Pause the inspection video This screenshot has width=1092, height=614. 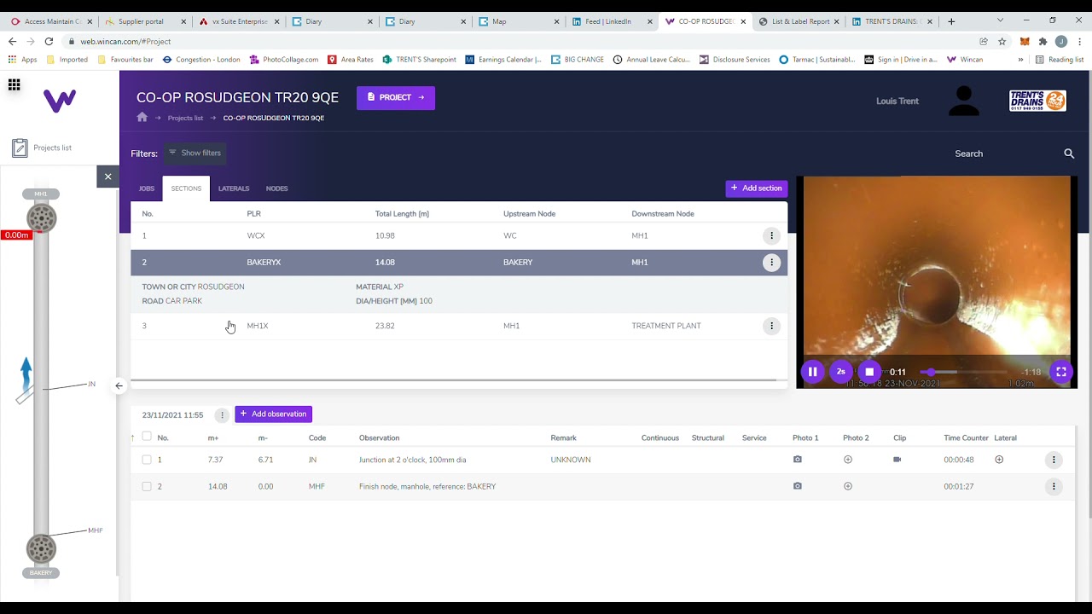click(x=812, y=372)
